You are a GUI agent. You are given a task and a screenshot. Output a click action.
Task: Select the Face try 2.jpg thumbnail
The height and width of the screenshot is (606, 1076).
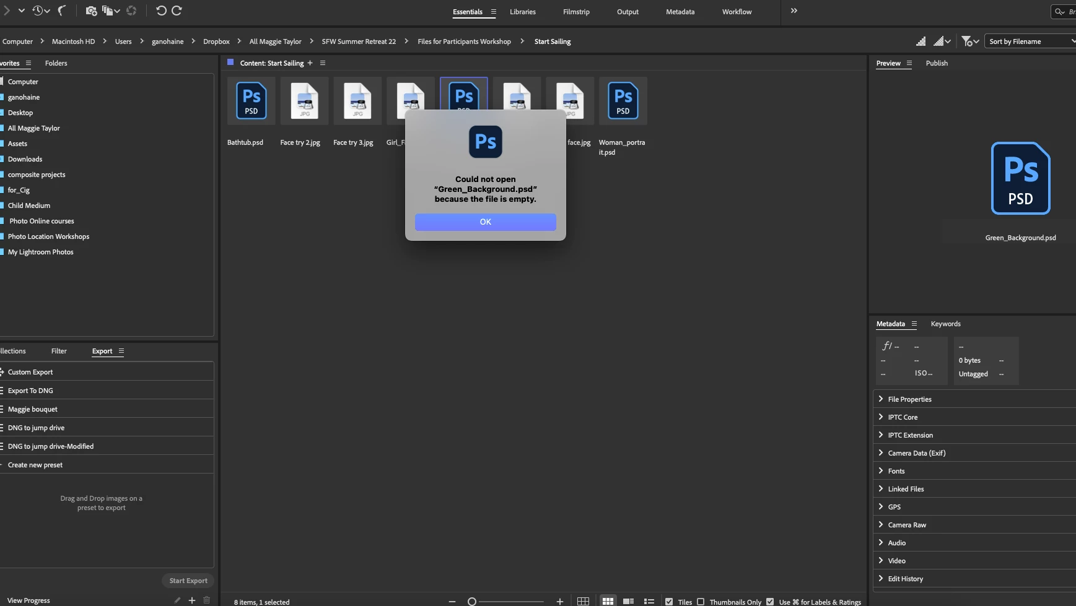click(x=304, y=101)
